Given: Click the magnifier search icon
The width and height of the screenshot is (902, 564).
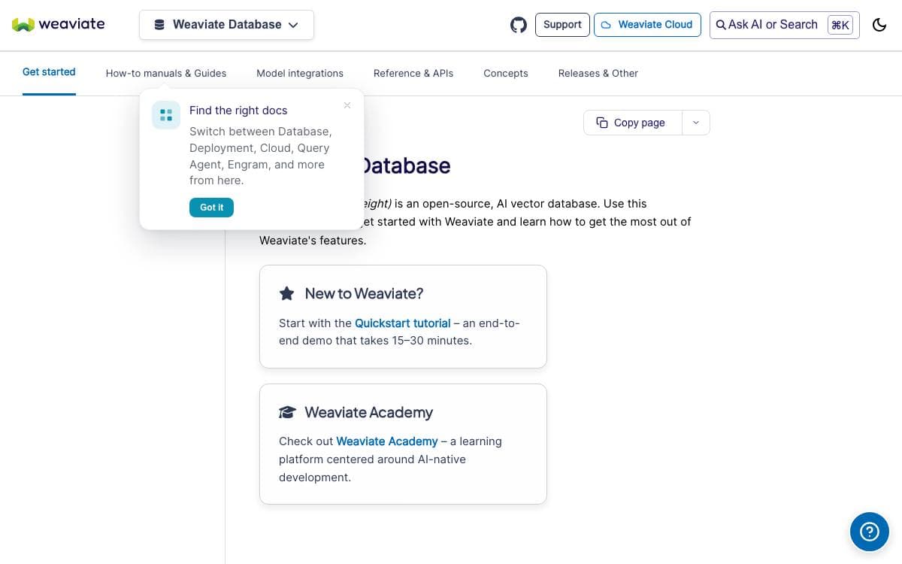Looking at the screenshot, I should tap(721, 25).
